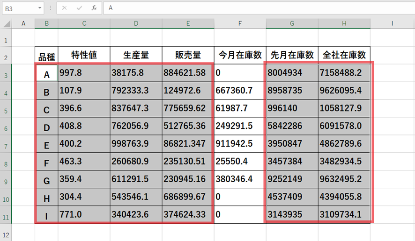Click cell with value 107.9

coord(84,91)
